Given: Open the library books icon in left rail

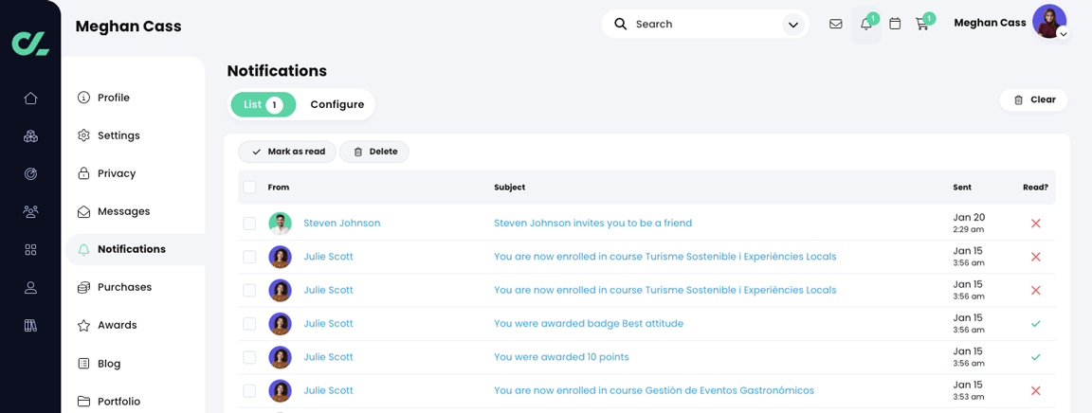Looking at the screenshot, I should click(x=30, y=325).
